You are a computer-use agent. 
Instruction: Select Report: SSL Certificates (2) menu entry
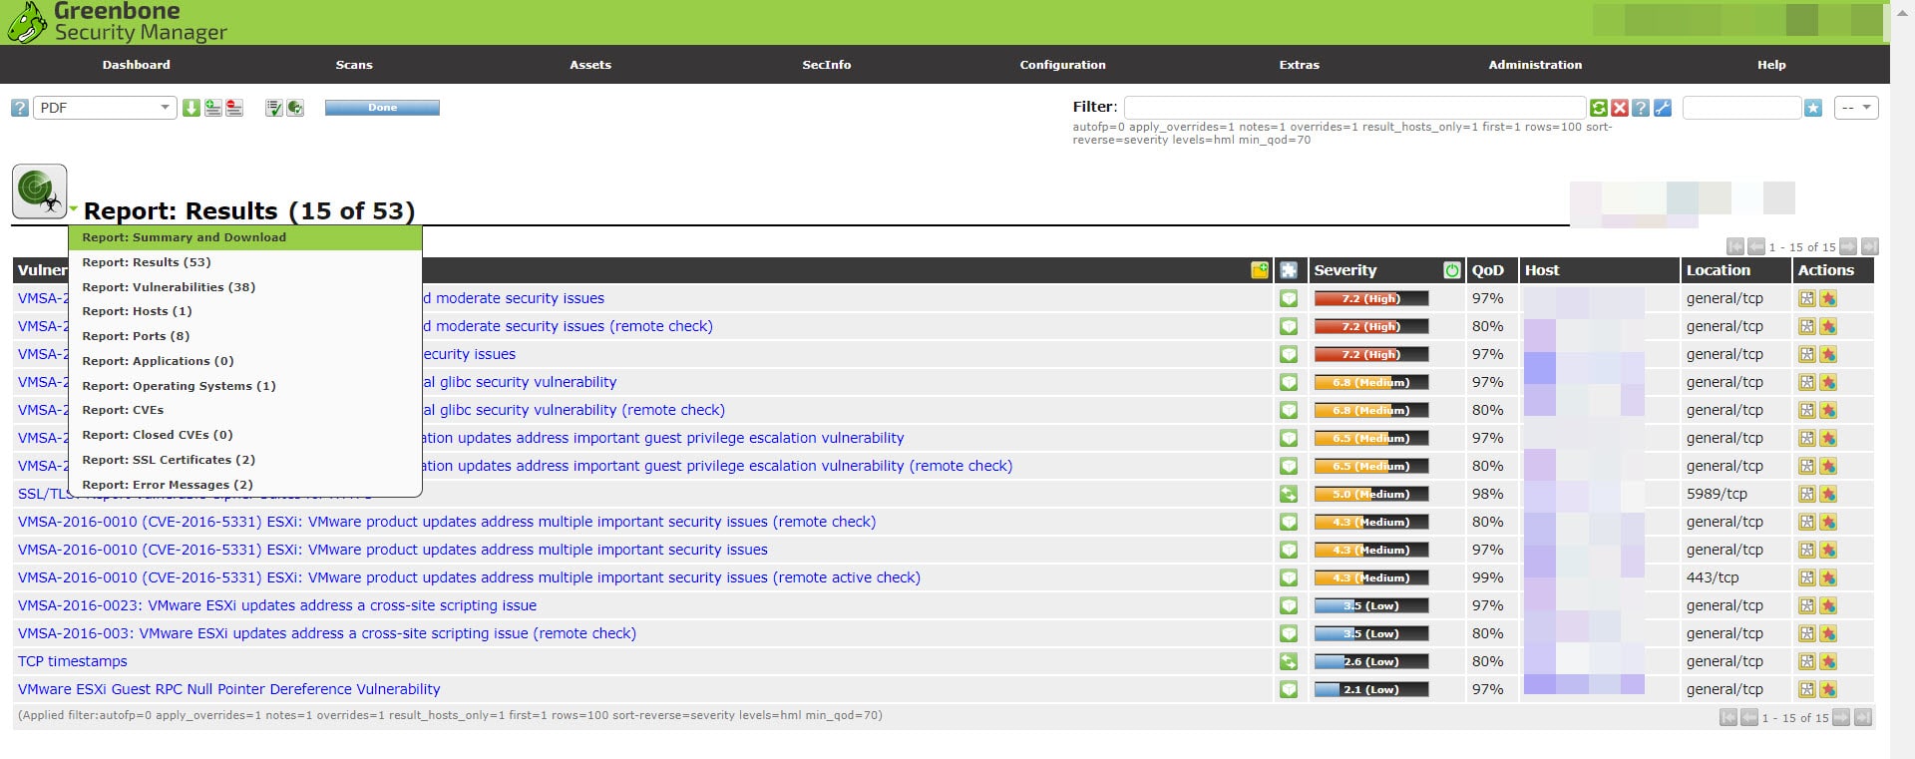coord(245,460)
